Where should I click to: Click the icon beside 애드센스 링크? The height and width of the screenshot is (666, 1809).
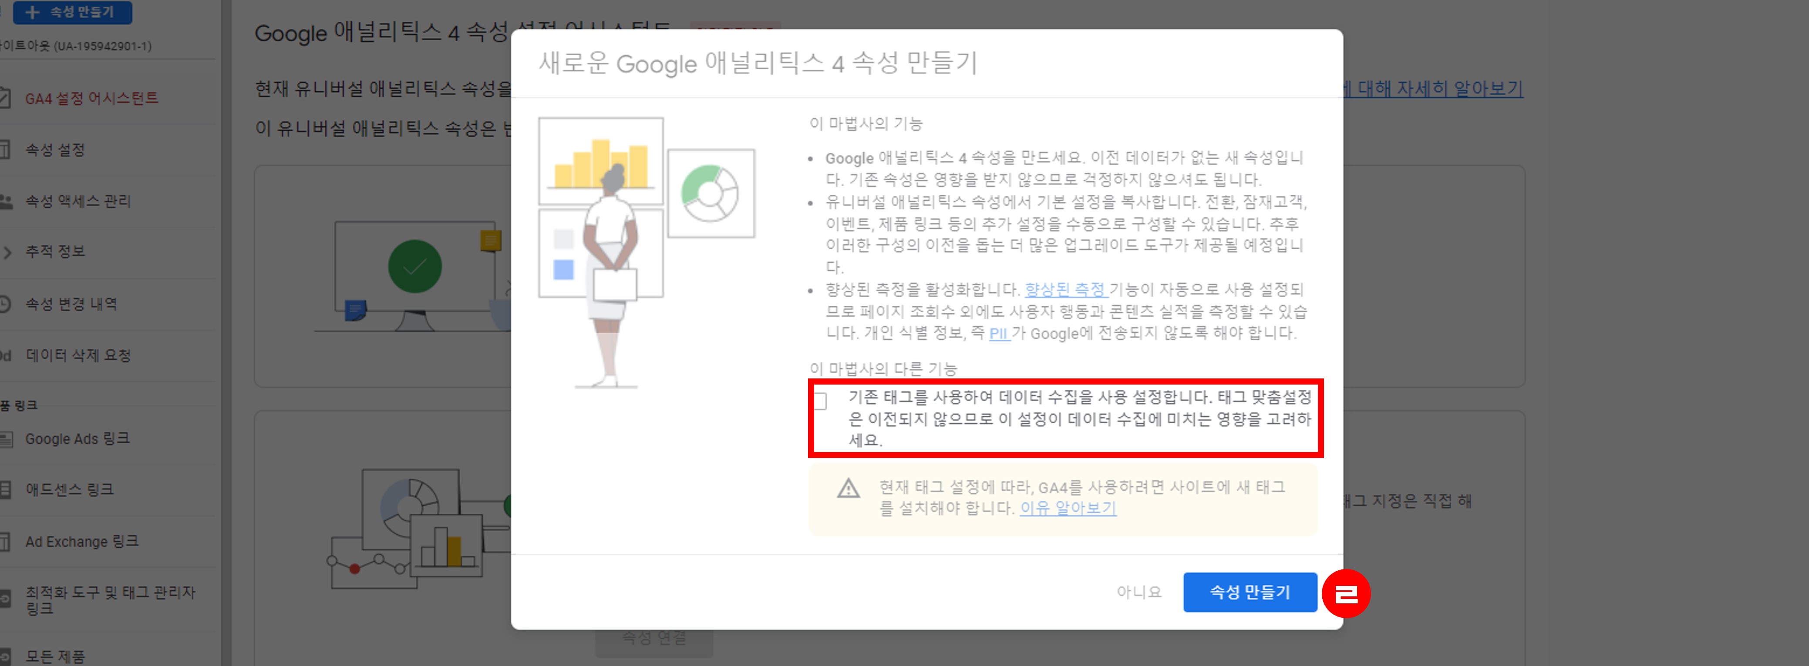coord(5,490)
